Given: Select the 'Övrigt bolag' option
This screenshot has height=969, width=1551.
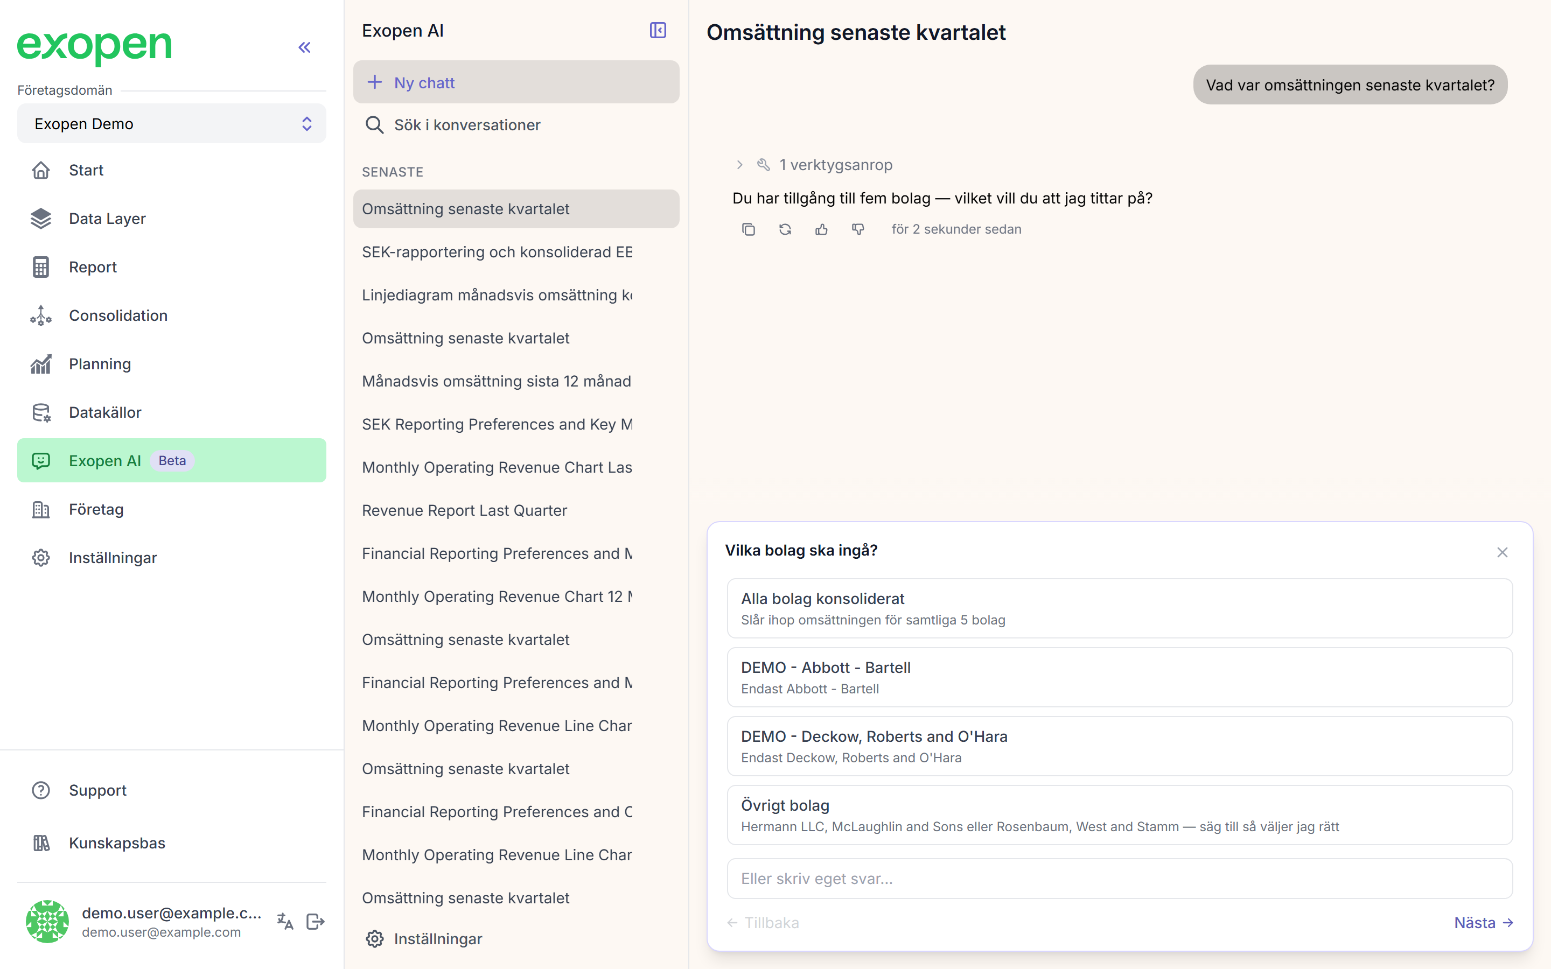Looking at the screenshot, I should [x=1120, y=814].
